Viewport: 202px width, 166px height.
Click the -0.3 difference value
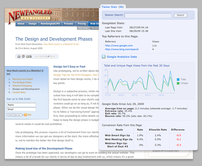tap(179, 145)
